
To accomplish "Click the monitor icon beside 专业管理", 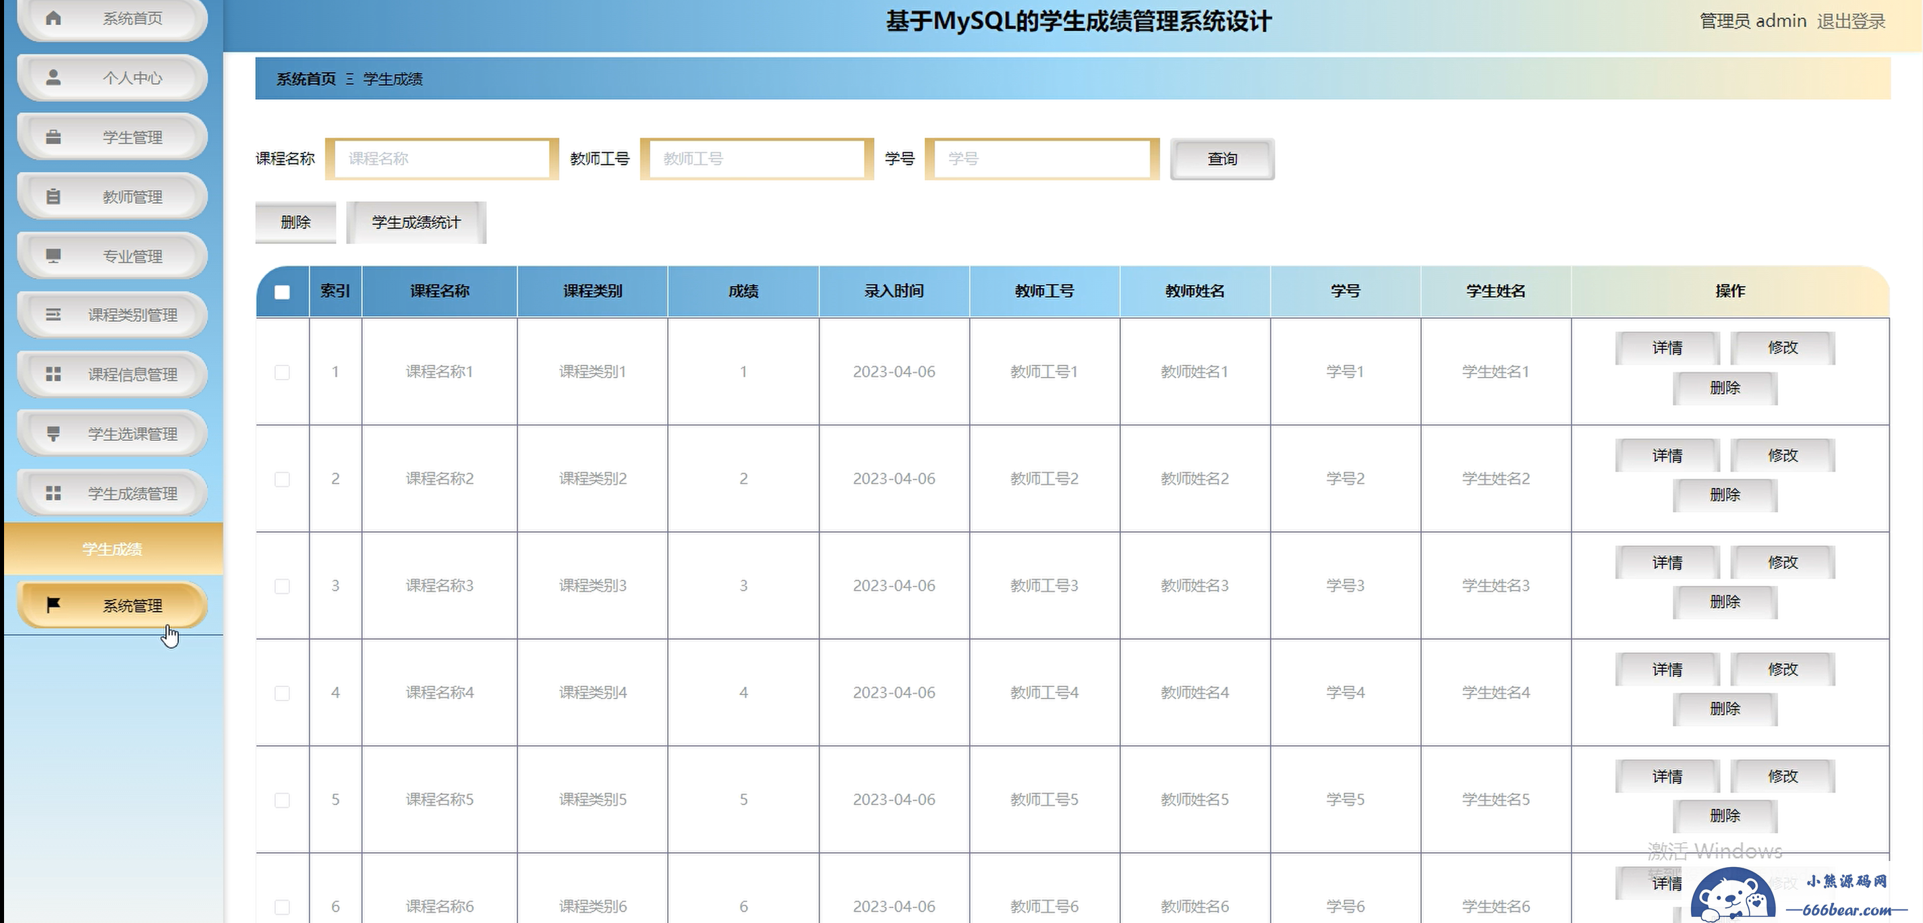I will coord(53,256).
